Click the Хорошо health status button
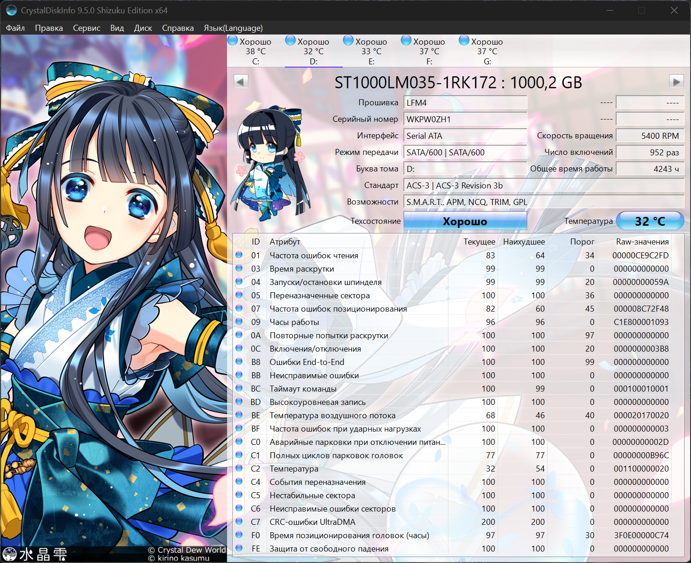The width and height of the screenshot is (691, 563). pyautogui.click(x=465, y=221)
